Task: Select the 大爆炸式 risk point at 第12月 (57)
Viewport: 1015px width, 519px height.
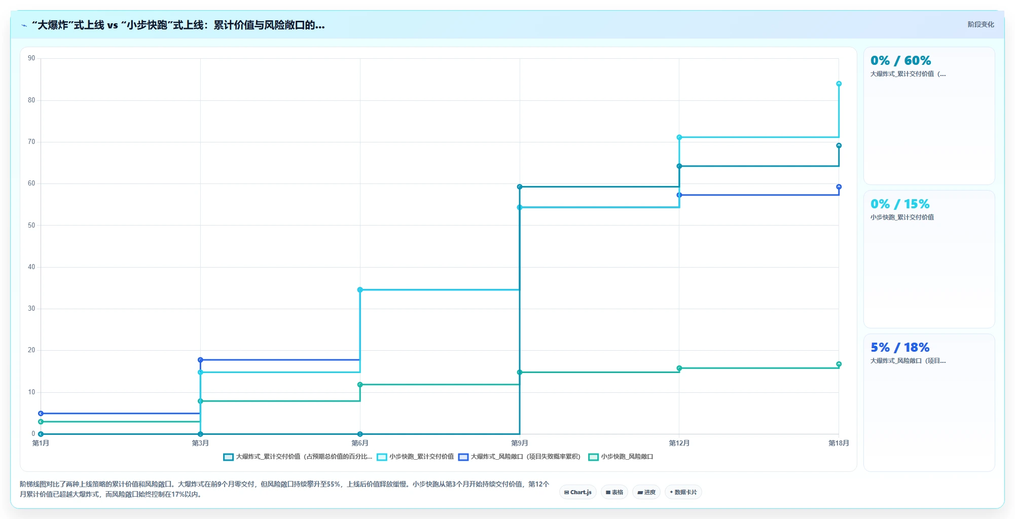Action: 679,195
